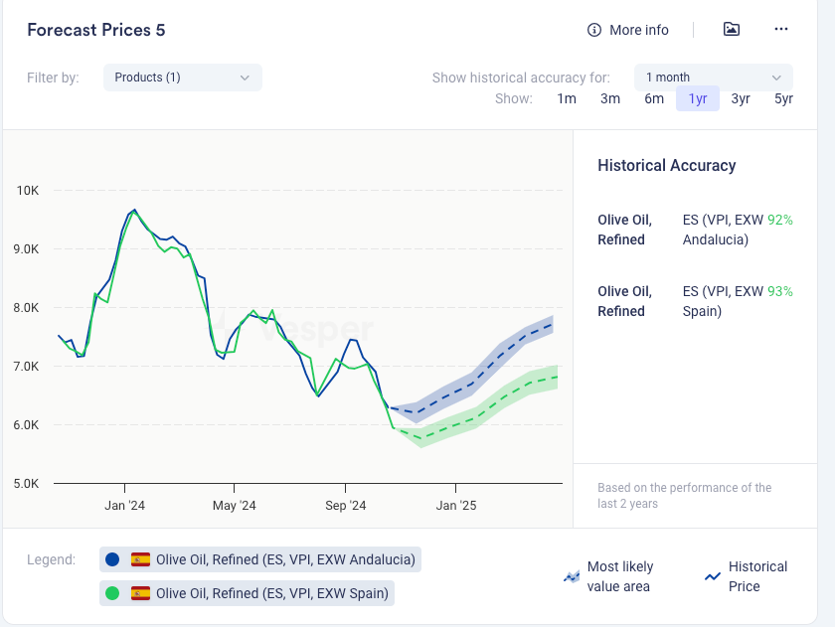Open the Products (1) filter dropdown
Screen dimensions: 835x627
click(x=183, y=78)
